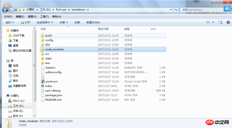Viewport: 232px width, 128px height.
Task: Select the static folder icon
Action: coord(42,59)
